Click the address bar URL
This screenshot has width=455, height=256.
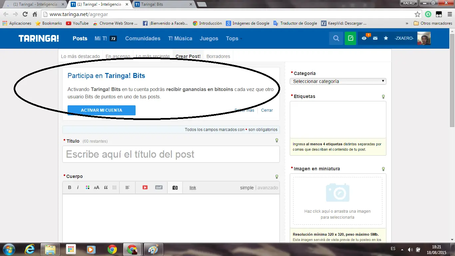79,14
